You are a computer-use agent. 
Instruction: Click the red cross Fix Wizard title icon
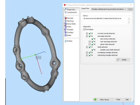tap(65, 5)
